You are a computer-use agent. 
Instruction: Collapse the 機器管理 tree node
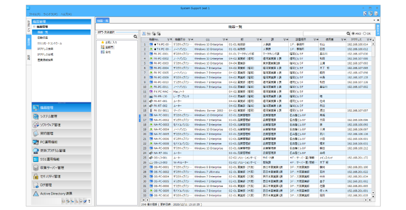34,26
